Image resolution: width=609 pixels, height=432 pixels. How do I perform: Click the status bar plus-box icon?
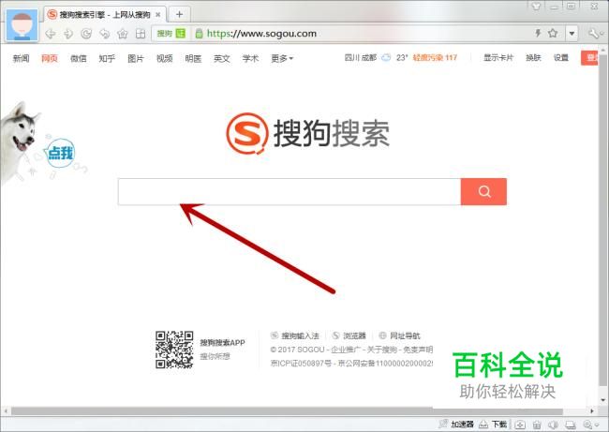[x=520, y=425]
